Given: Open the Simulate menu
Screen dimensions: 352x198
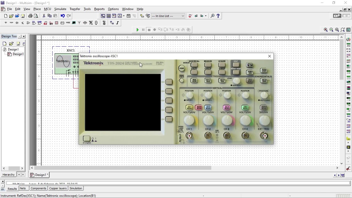Looking at the screenshot, I should tap(60, 9).
